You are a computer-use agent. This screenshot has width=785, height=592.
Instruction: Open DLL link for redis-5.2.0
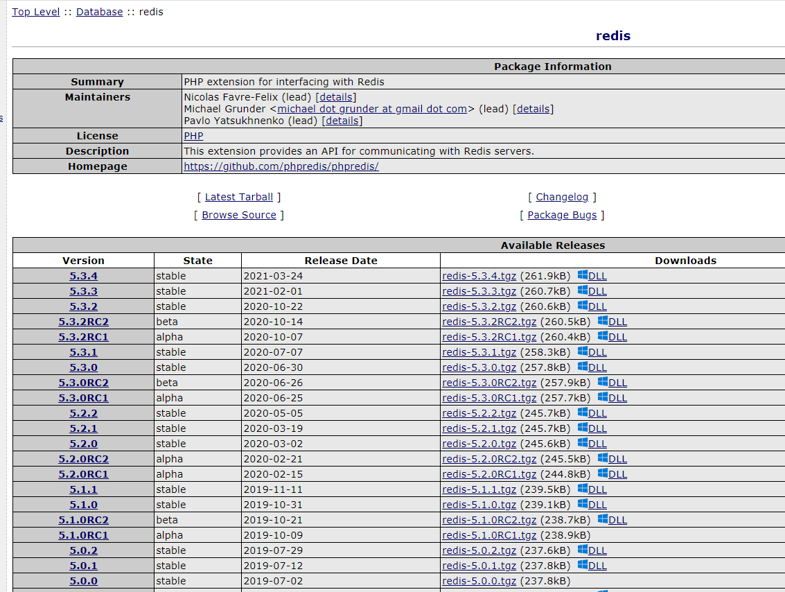coord(597,444)
